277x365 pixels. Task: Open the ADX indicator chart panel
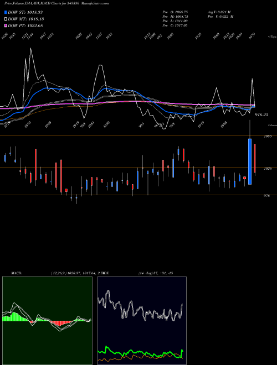pyautogui.click(x=142, y=321)
